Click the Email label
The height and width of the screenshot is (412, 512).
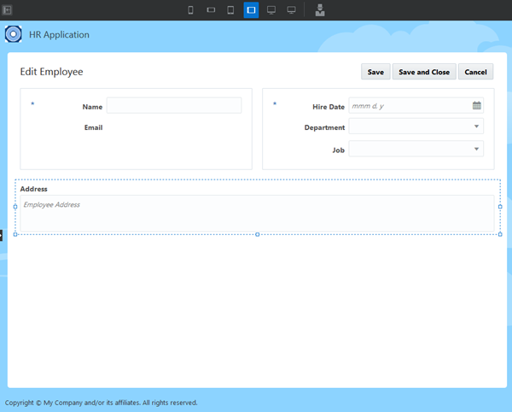(93, 127)
